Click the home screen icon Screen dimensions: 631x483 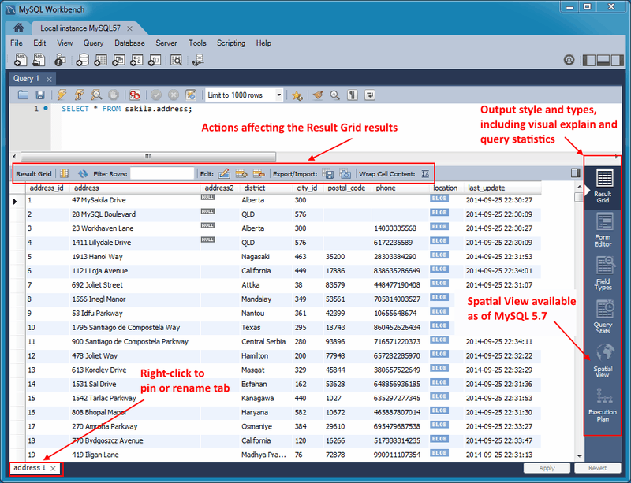point(18,28)
